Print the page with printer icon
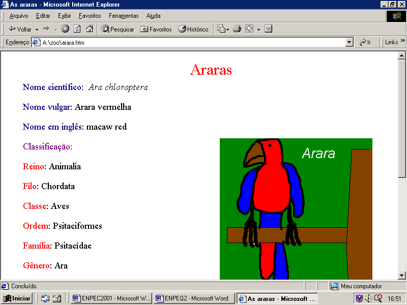407x305 pixels. [237, 29]
